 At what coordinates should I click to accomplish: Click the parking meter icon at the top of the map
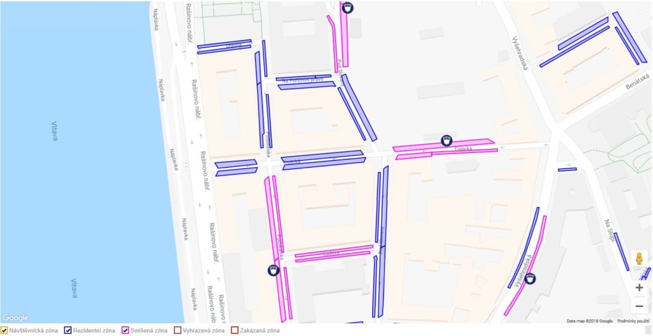coord(348,7)
